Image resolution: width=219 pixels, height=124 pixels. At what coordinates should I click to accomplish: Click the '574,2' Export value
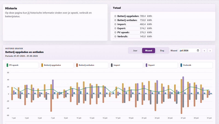(x=143, y=28)
